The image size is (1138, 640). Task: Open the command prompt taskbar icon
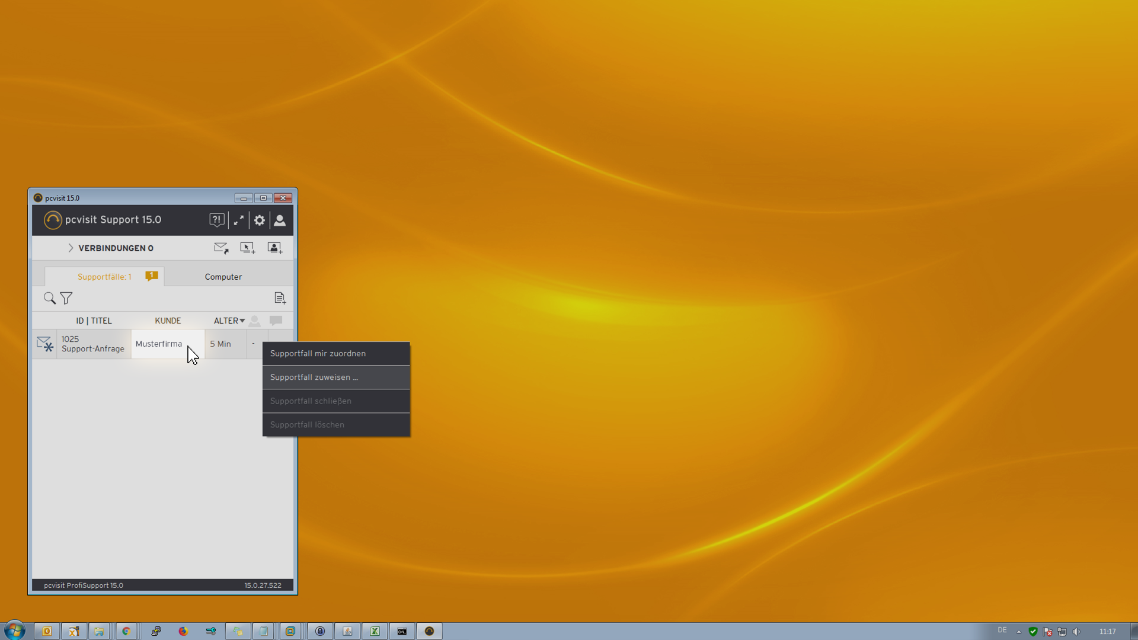click(402, 631)
